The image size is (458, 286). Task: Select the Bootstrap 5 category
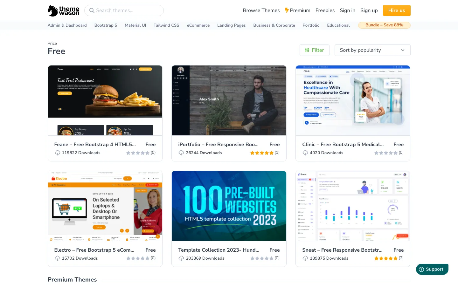tap(106, 25)
